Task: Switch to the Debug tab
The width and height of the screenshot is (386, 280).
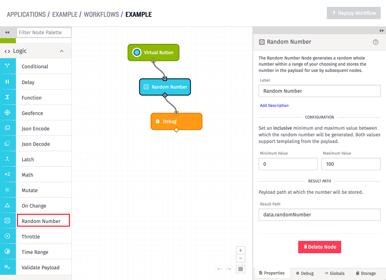Action: coord(305,273)
